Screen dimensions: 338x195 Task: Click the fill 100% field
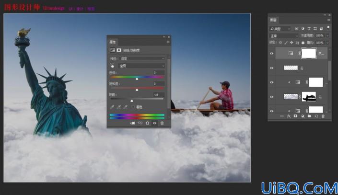tap(320, 43)
